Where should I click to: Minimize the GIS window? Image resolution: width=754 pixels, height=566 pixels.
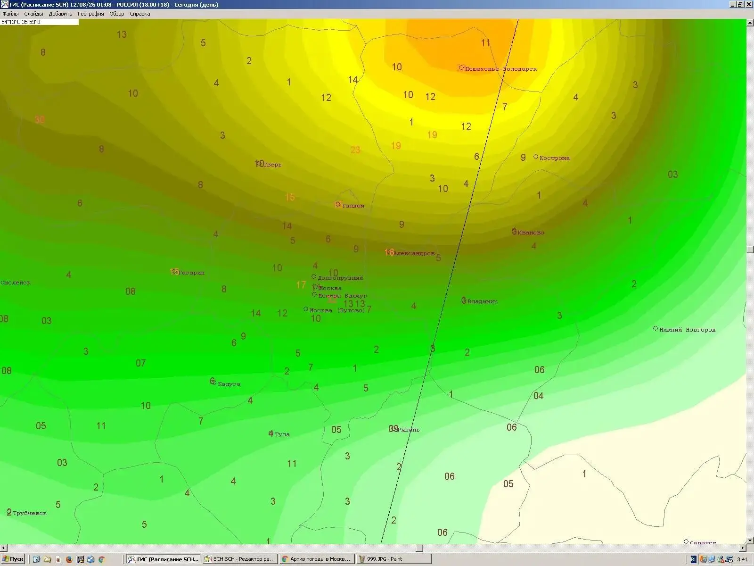coord(733,4)
